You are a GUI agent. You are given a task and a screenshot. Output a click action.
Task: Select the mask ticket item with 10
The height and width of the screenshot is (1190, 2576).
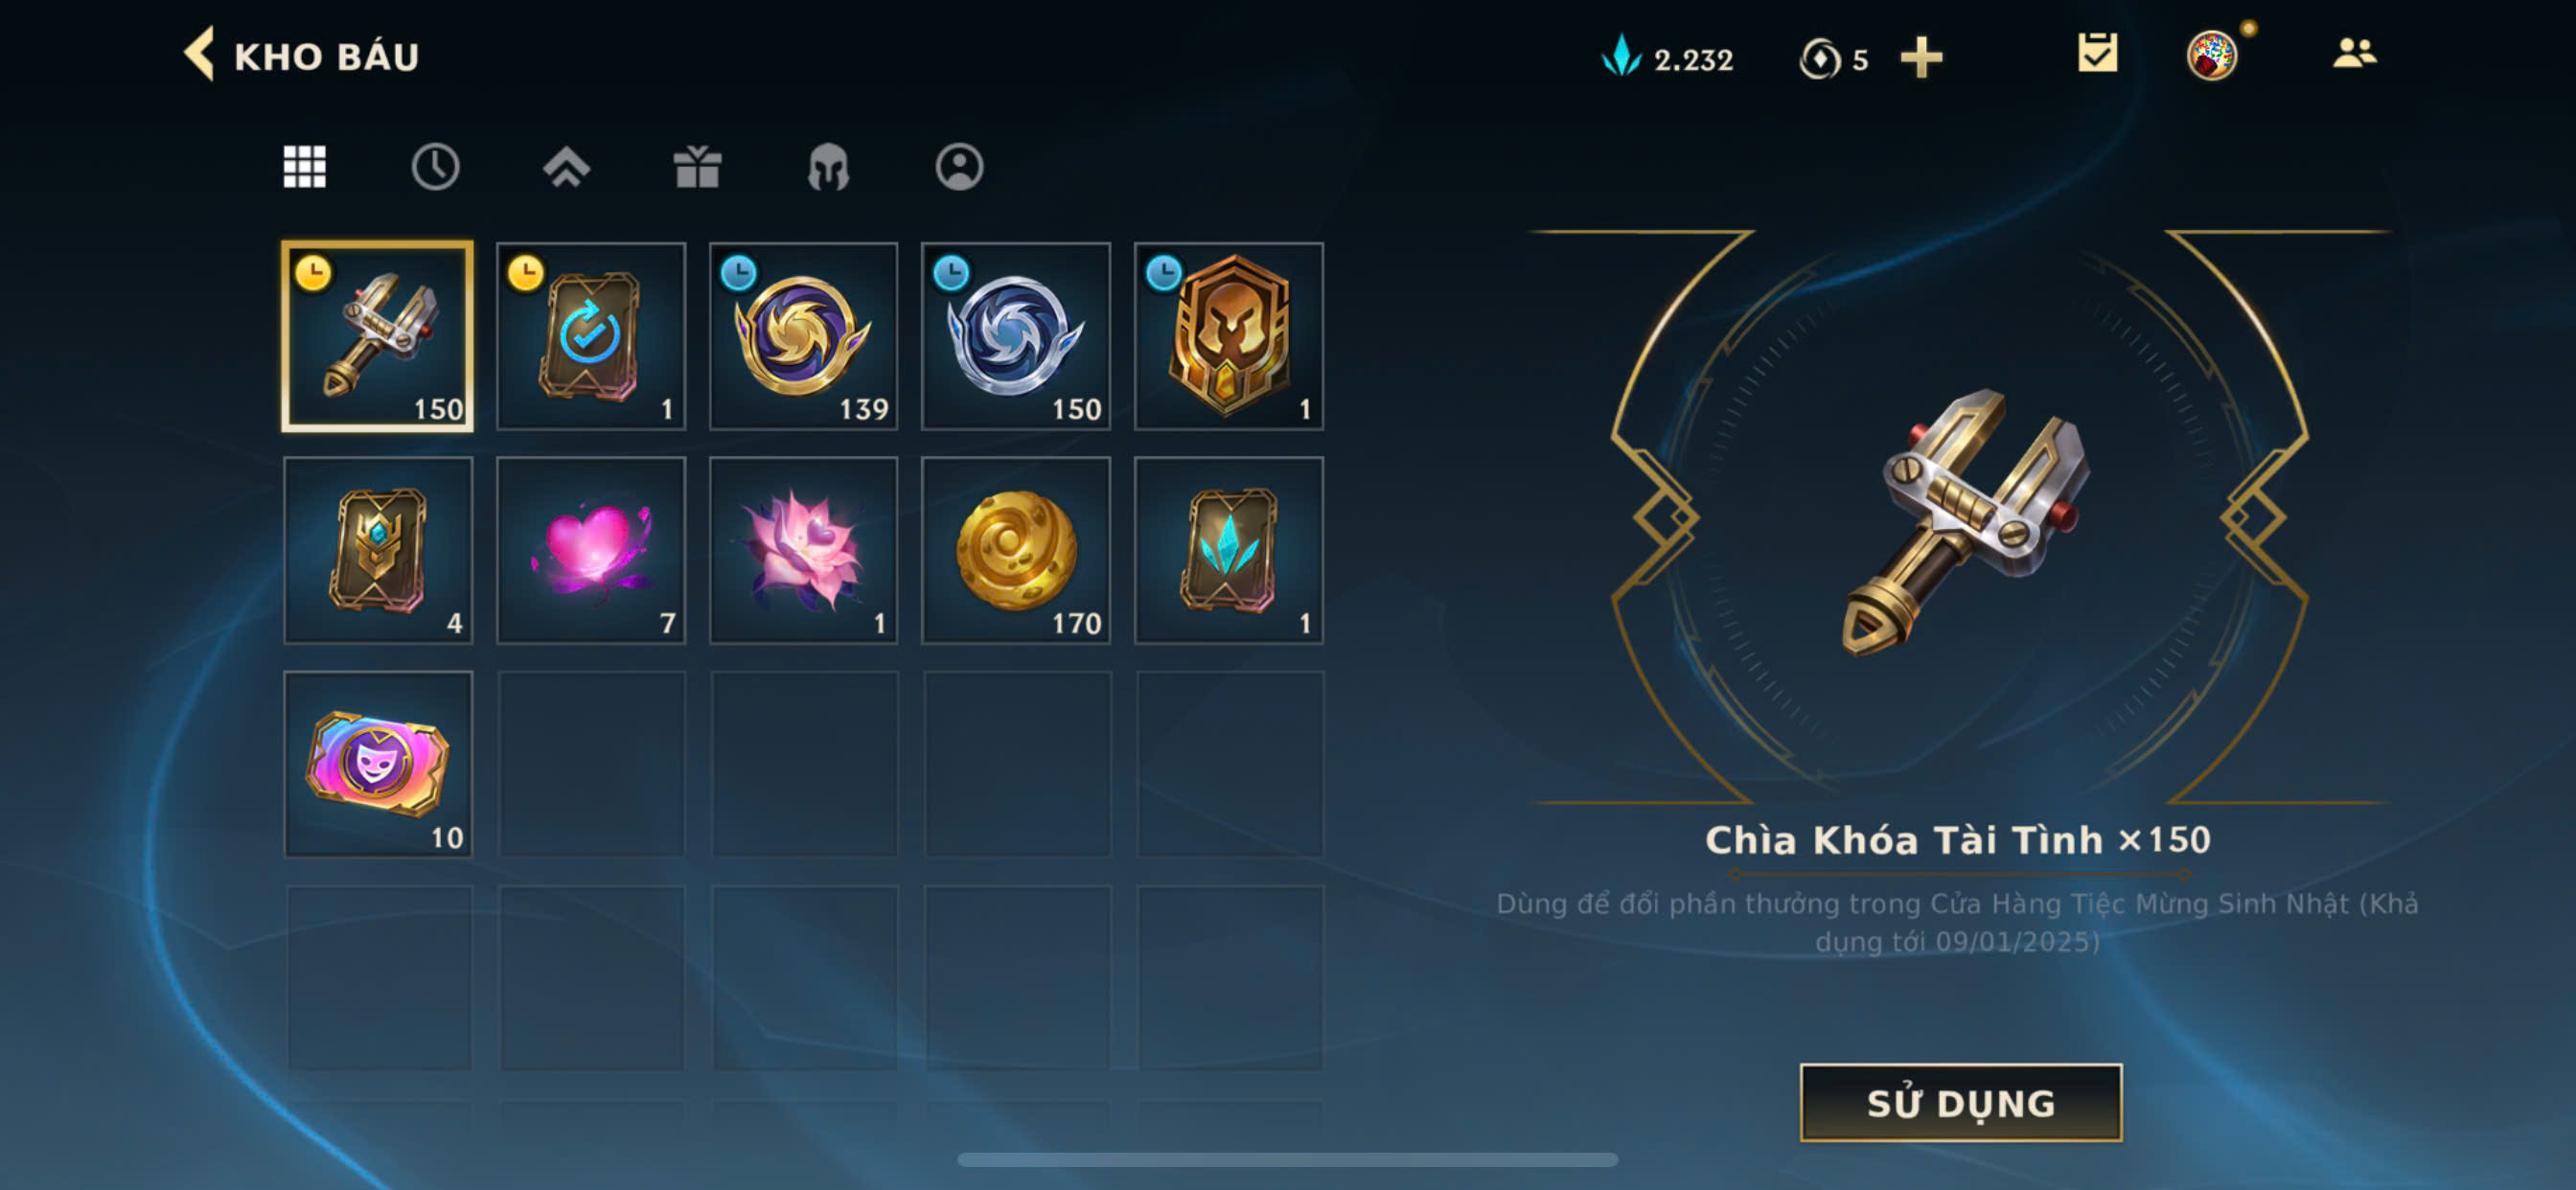coord(378,764)
